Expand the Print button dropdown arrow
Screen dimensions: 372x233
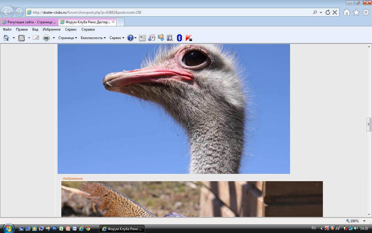pos(54,38)
